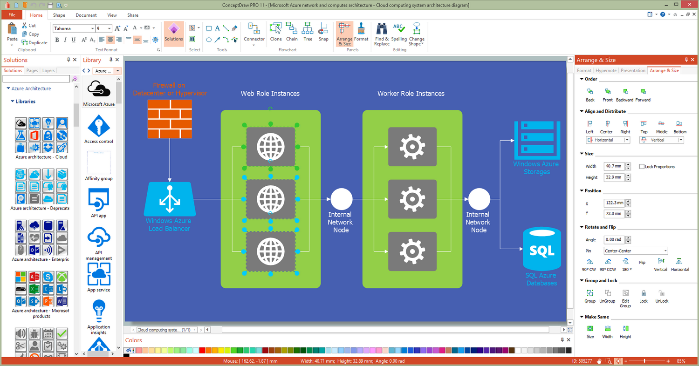
Task: Pick the black color swatch
Action: [126, 356]
